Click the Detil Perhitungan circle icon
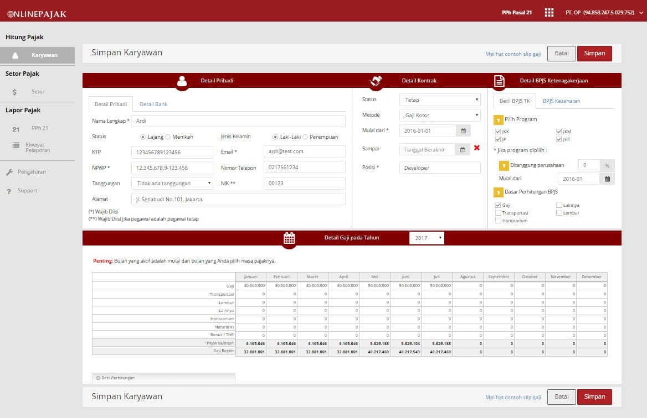Image resolution: width=647 pixels, height=418 pixels. pyautogui.click(x=98, y=378)
